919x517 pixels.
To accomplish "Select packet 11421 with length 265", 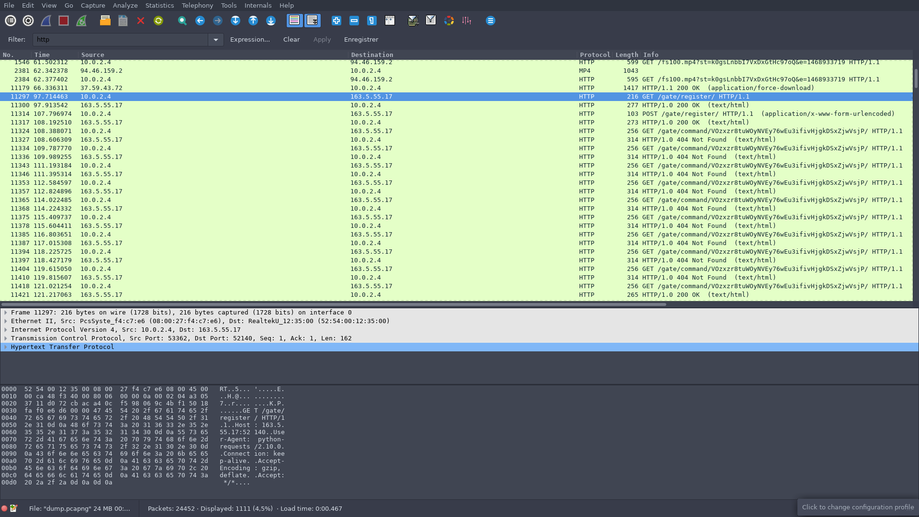I will (457, 295).
